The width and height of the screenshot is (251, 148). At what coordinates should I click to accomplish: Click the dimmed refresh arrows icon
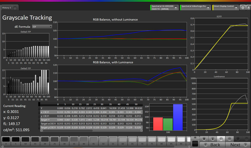238,139
